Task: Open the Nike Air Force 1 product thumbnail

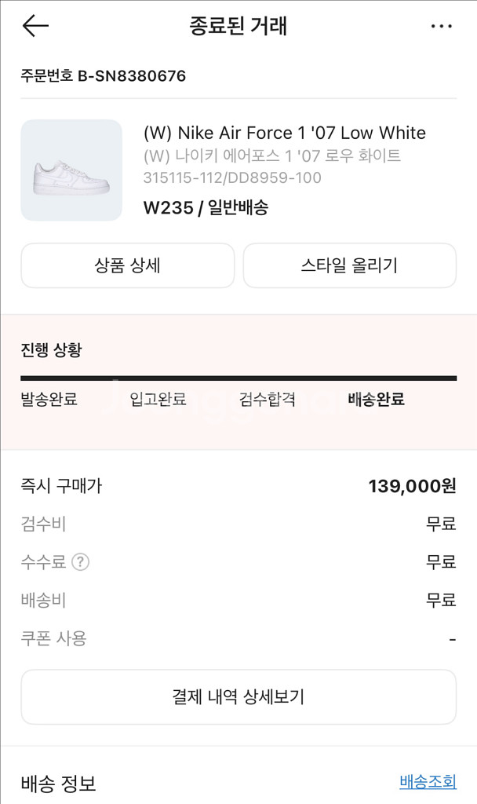Action: click(71, 170)
